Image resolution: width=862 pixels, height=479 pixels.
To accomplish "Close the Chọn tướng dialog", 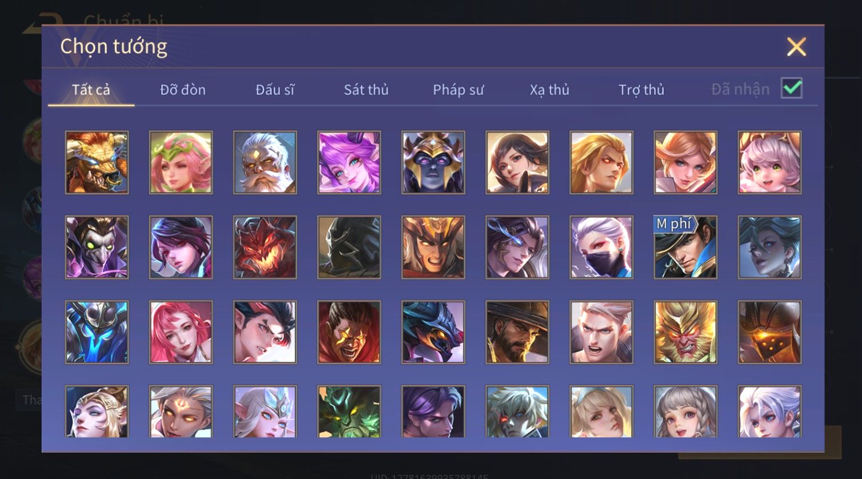I will point(796,47).
